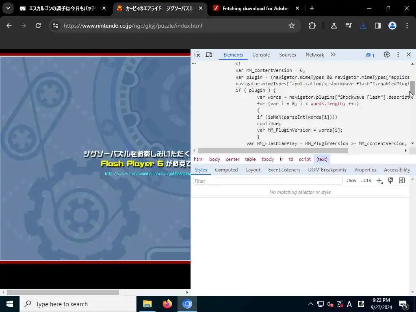Viewport: 416px width, 312px height.
Task: Toggle the browser side panel
Action: [x=377, y=26]
